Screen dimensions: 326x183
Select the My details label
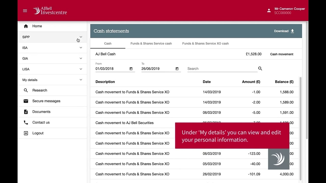tap(30, 80)
